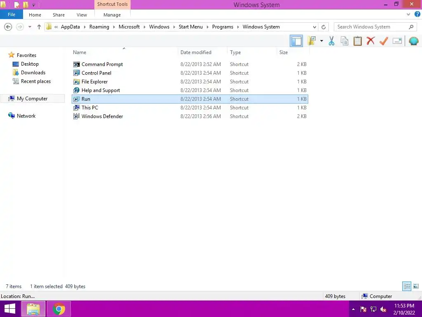Image resolution: width=422 pixels, height=317 pixels.
Task: Expand hidden path with double chevron
Action: coord(56,27)
